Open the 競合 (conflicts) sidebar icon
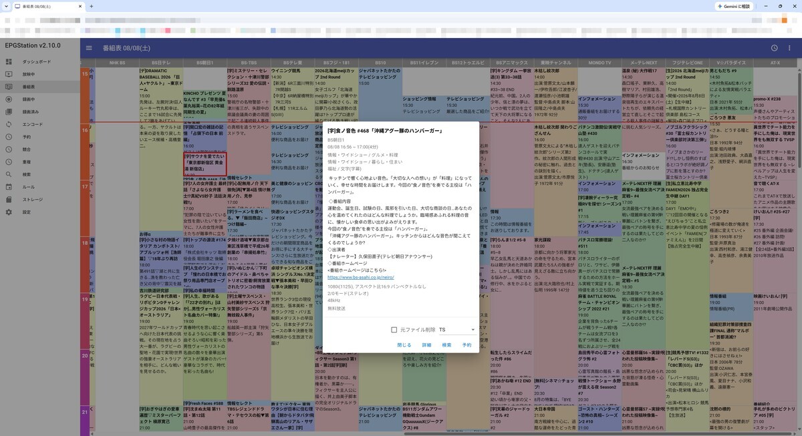Image resolution: width=802 pixels, height=436 pixels. pyautogui.click(x=9, y=150)
